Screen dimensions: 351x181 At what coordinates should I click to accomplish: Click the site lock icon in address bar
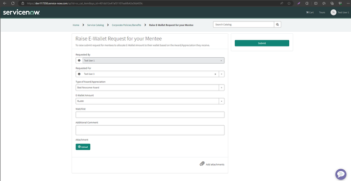point(23,3)
